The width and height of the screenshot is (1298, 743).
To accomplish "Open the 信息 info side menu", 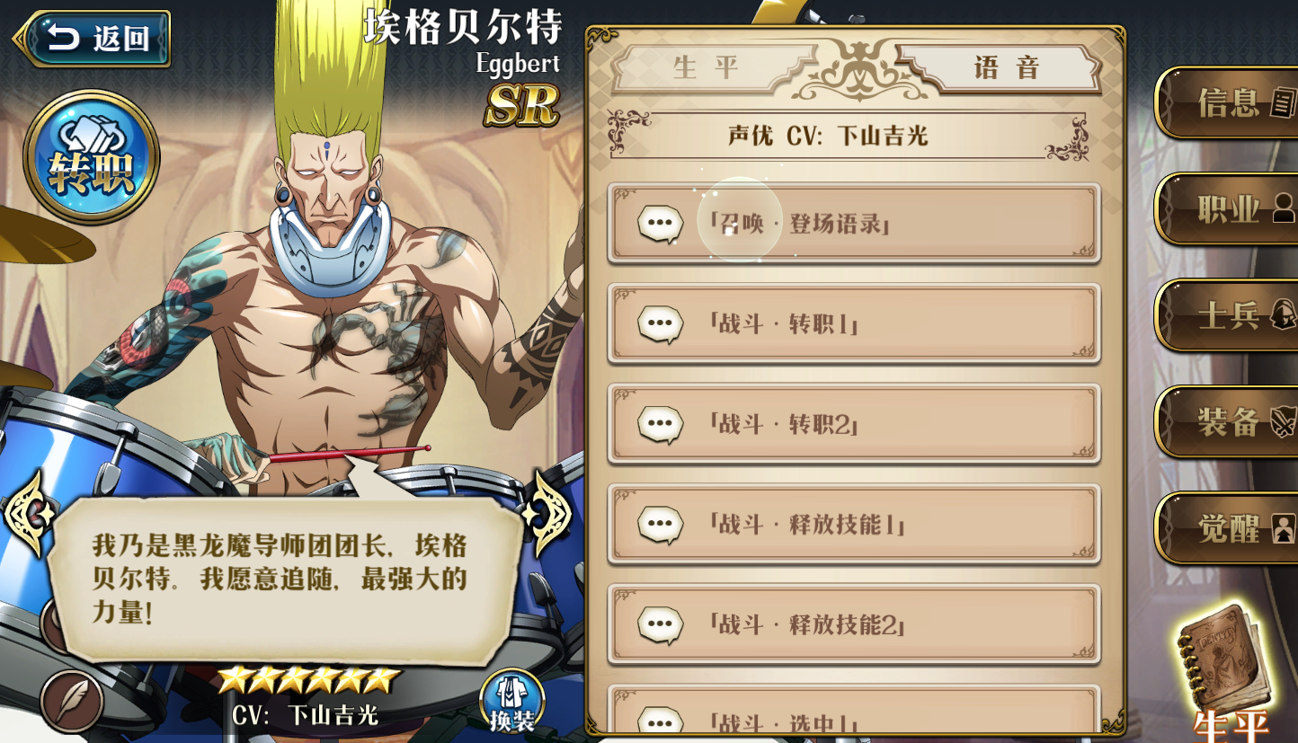I will (1227, 102).
